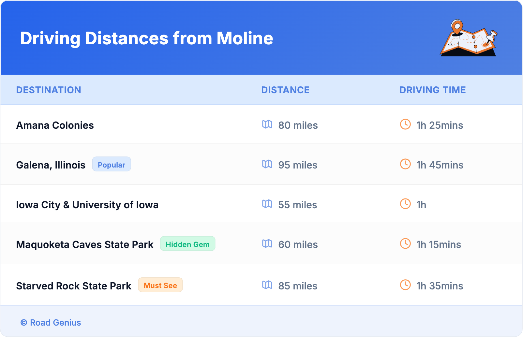The height and width of the screenshot is (337, 523).
Task: Click the Distance column header
Action: tap(285, 90)
